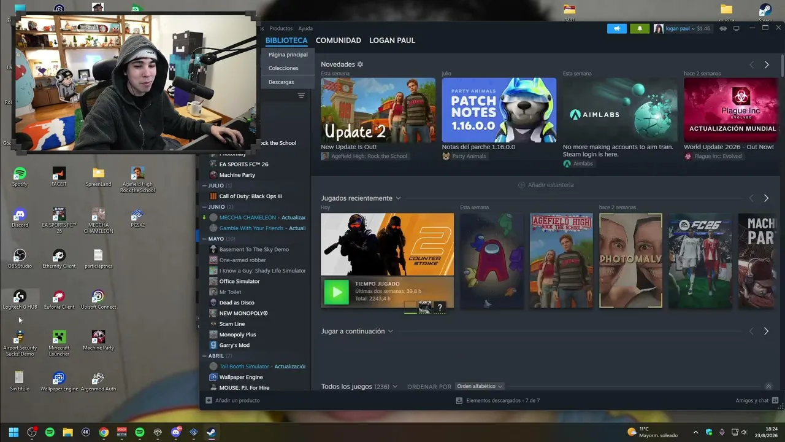Open Steam notifications bell
This screenshot has width=785, height=442.
coord(640,28)
